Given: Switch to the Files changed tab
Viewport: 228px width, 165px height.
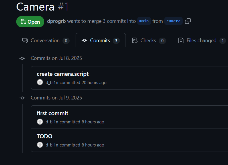Looking at the screenshot, I should coord(202,40).
